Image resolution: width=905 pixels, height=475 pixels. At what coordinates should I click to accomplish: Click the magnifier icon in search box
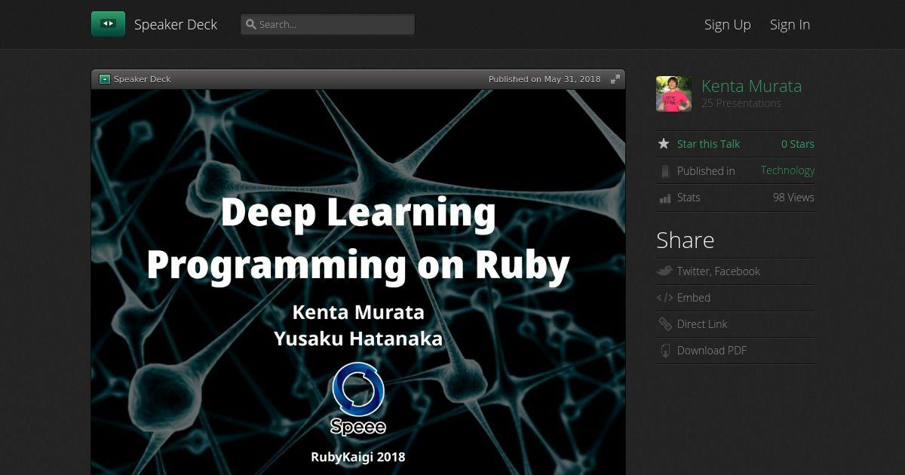(x=251, y=24)
